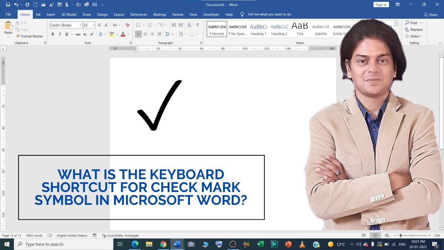Switch to the Insert tab
444x250 pixels.
(x=51, y=15)
